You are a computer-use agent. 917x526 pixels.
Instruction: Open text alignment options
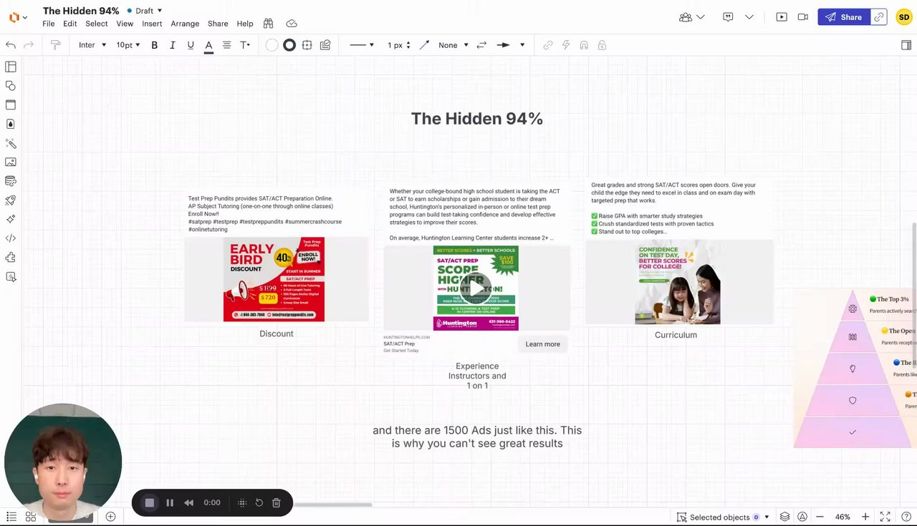(x=226, y=45)
